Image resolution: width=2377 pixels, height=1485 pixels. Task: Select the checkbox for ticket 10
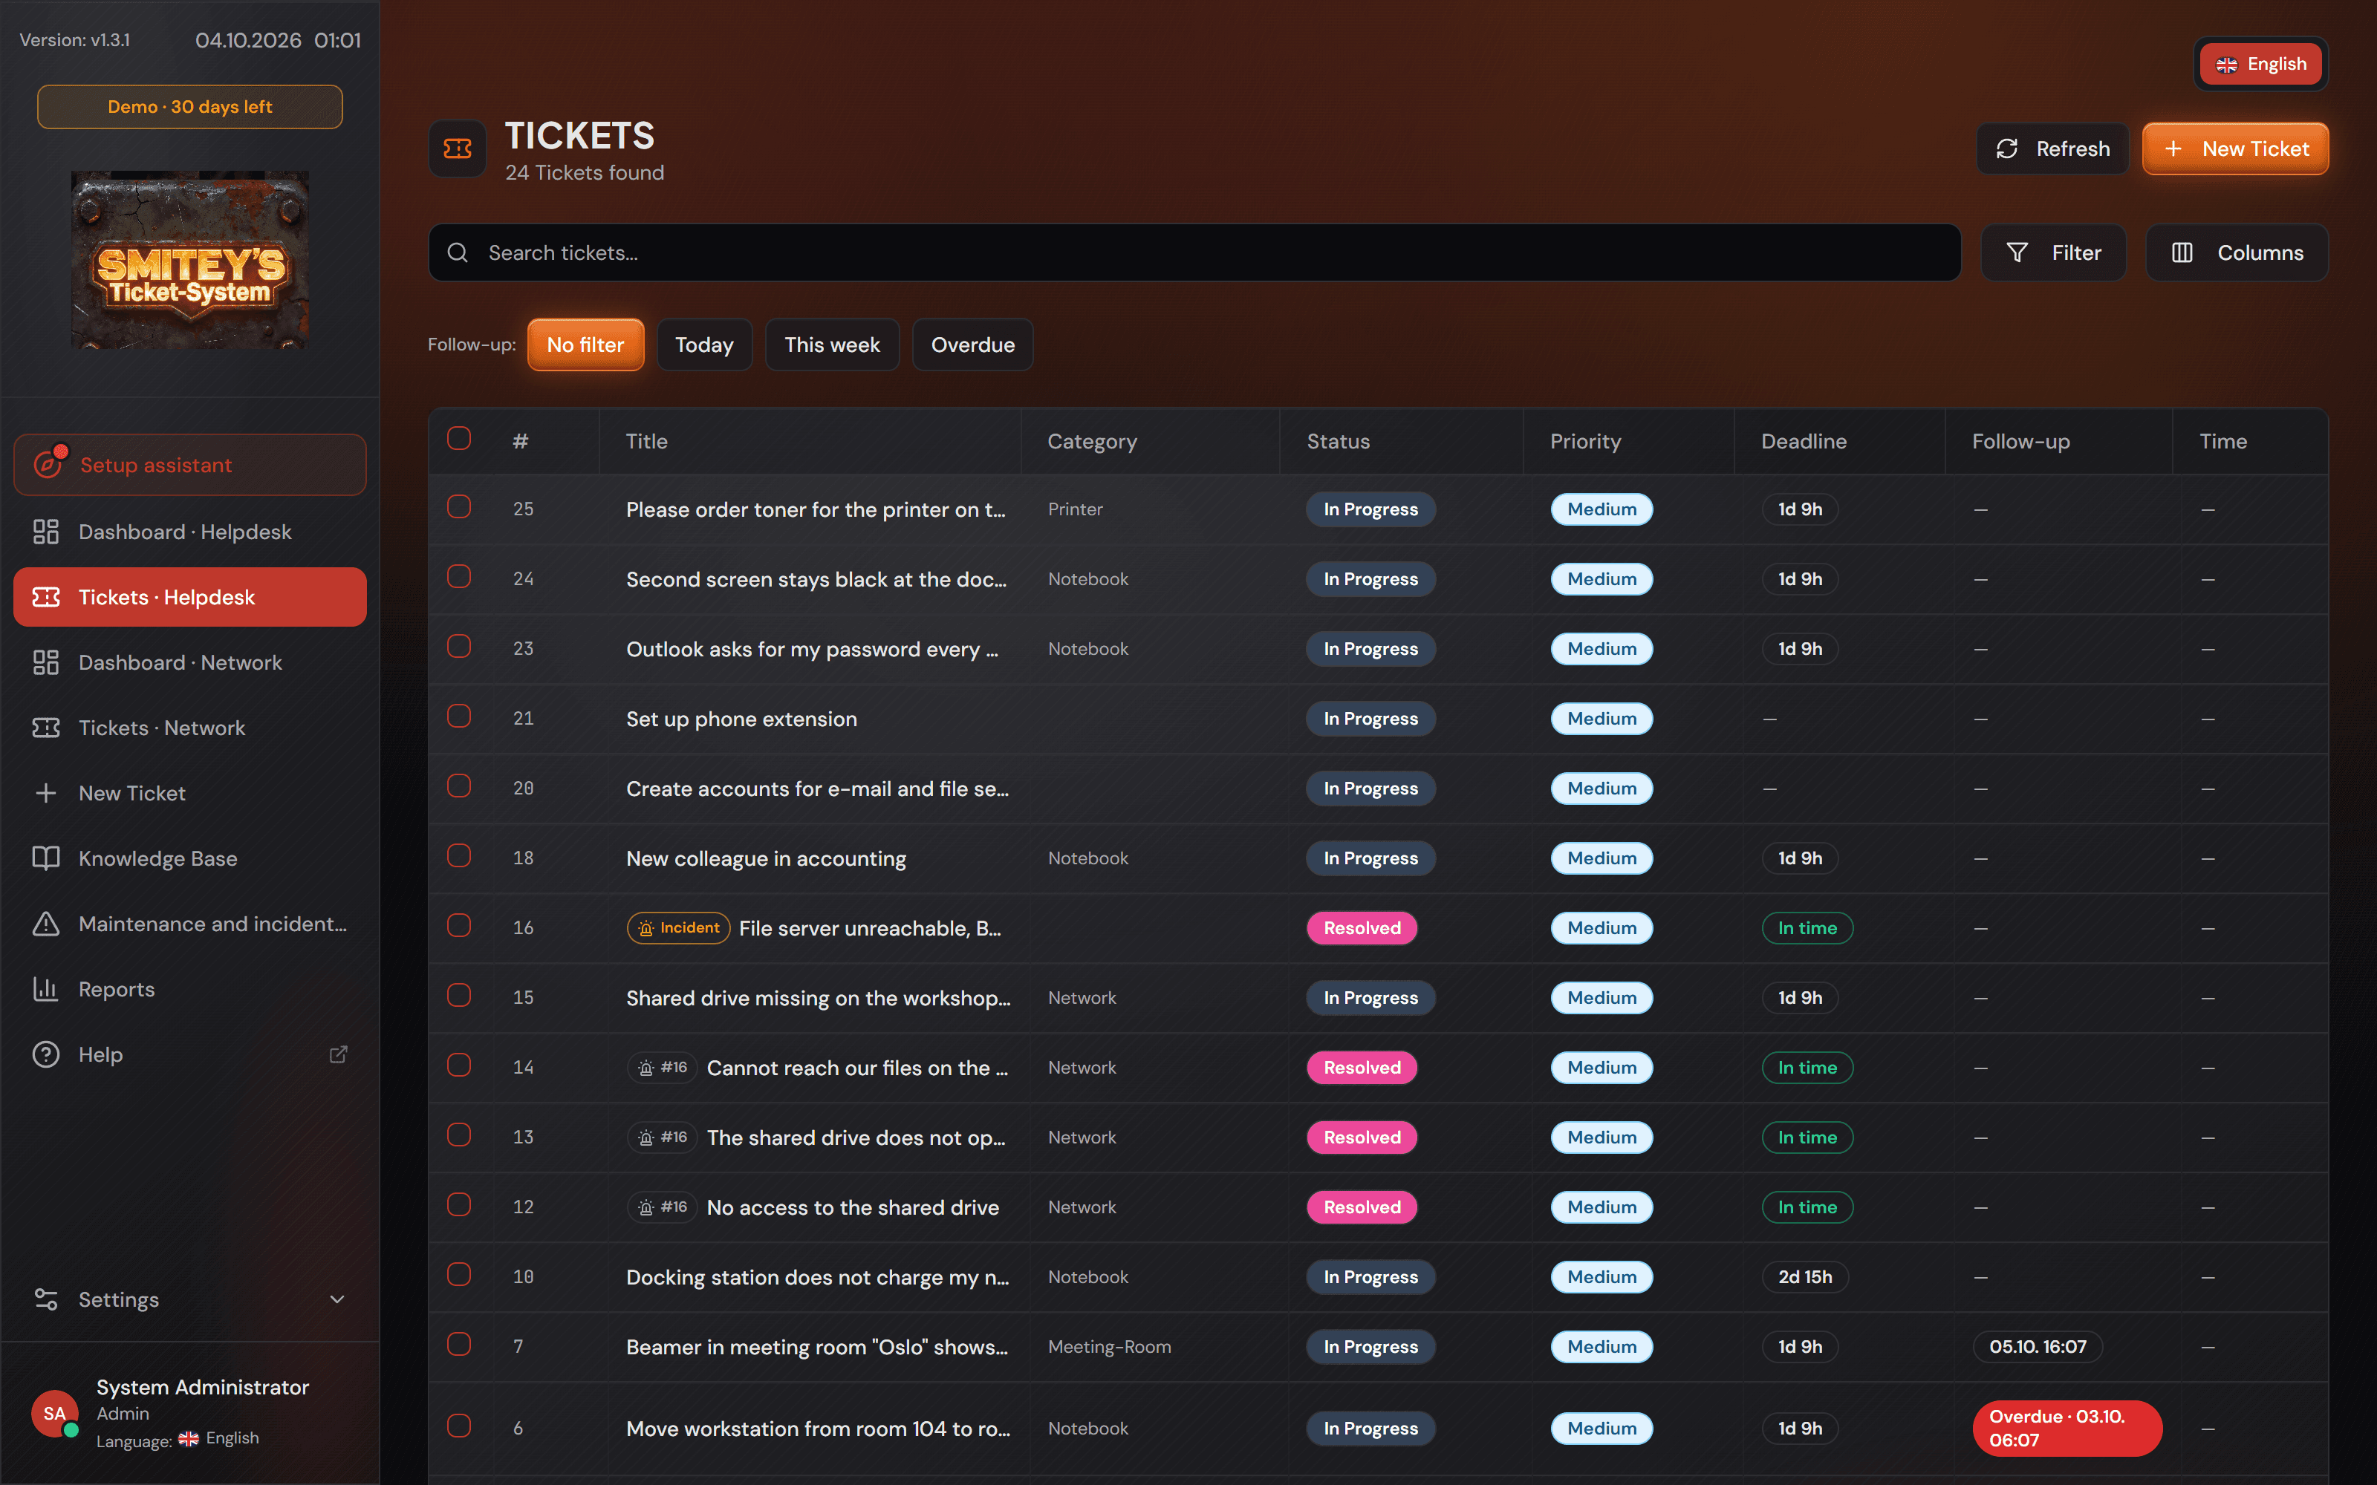pyautogui.click(x=459, y=1274)
